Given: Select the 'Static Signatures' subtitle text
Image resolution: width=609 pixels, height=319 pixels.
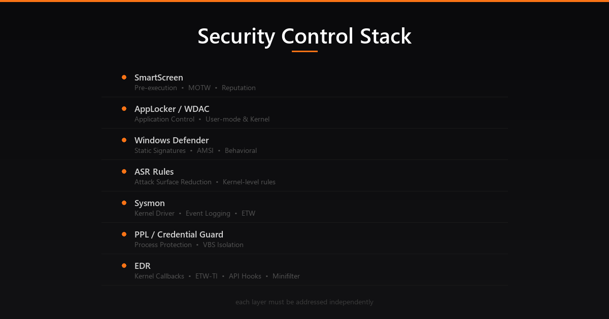Looking at the screenshot, I should pos(160,150).
